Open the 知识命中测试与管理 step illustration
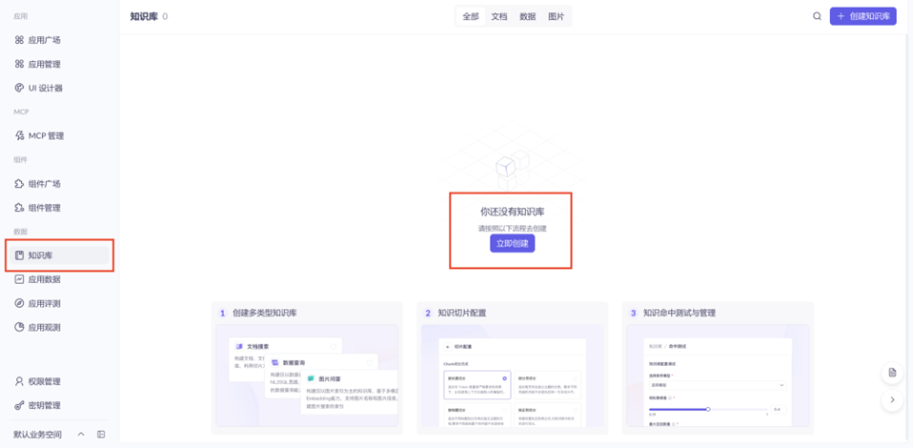 718,376
